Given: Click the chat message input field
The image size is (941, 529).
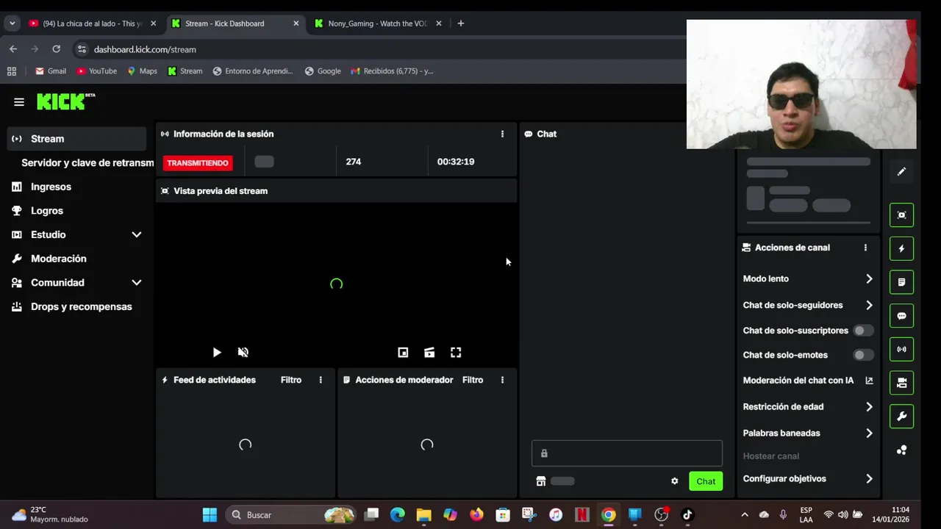Looking at the screenshot, I should pyautogui.click(x=627, y=453).
